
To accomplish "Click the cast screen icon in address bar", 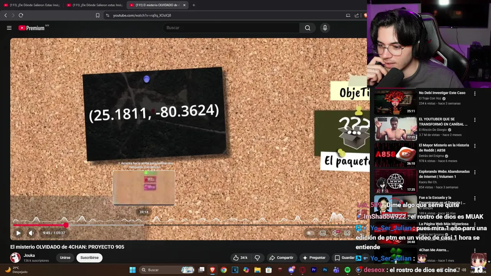I will 348,15.
